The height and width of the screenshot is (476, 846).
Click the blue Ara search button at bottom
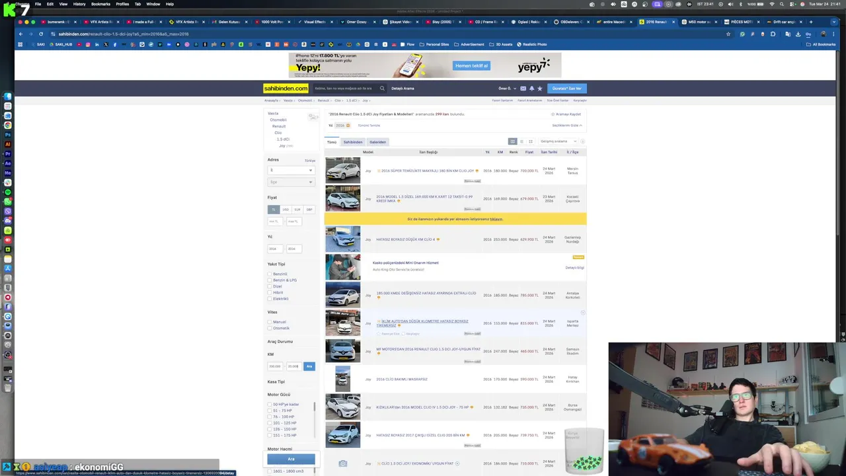(291, 459)
